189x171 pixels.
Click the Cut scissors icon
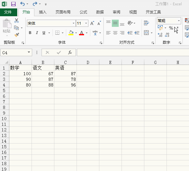click(x=17, y=21)
